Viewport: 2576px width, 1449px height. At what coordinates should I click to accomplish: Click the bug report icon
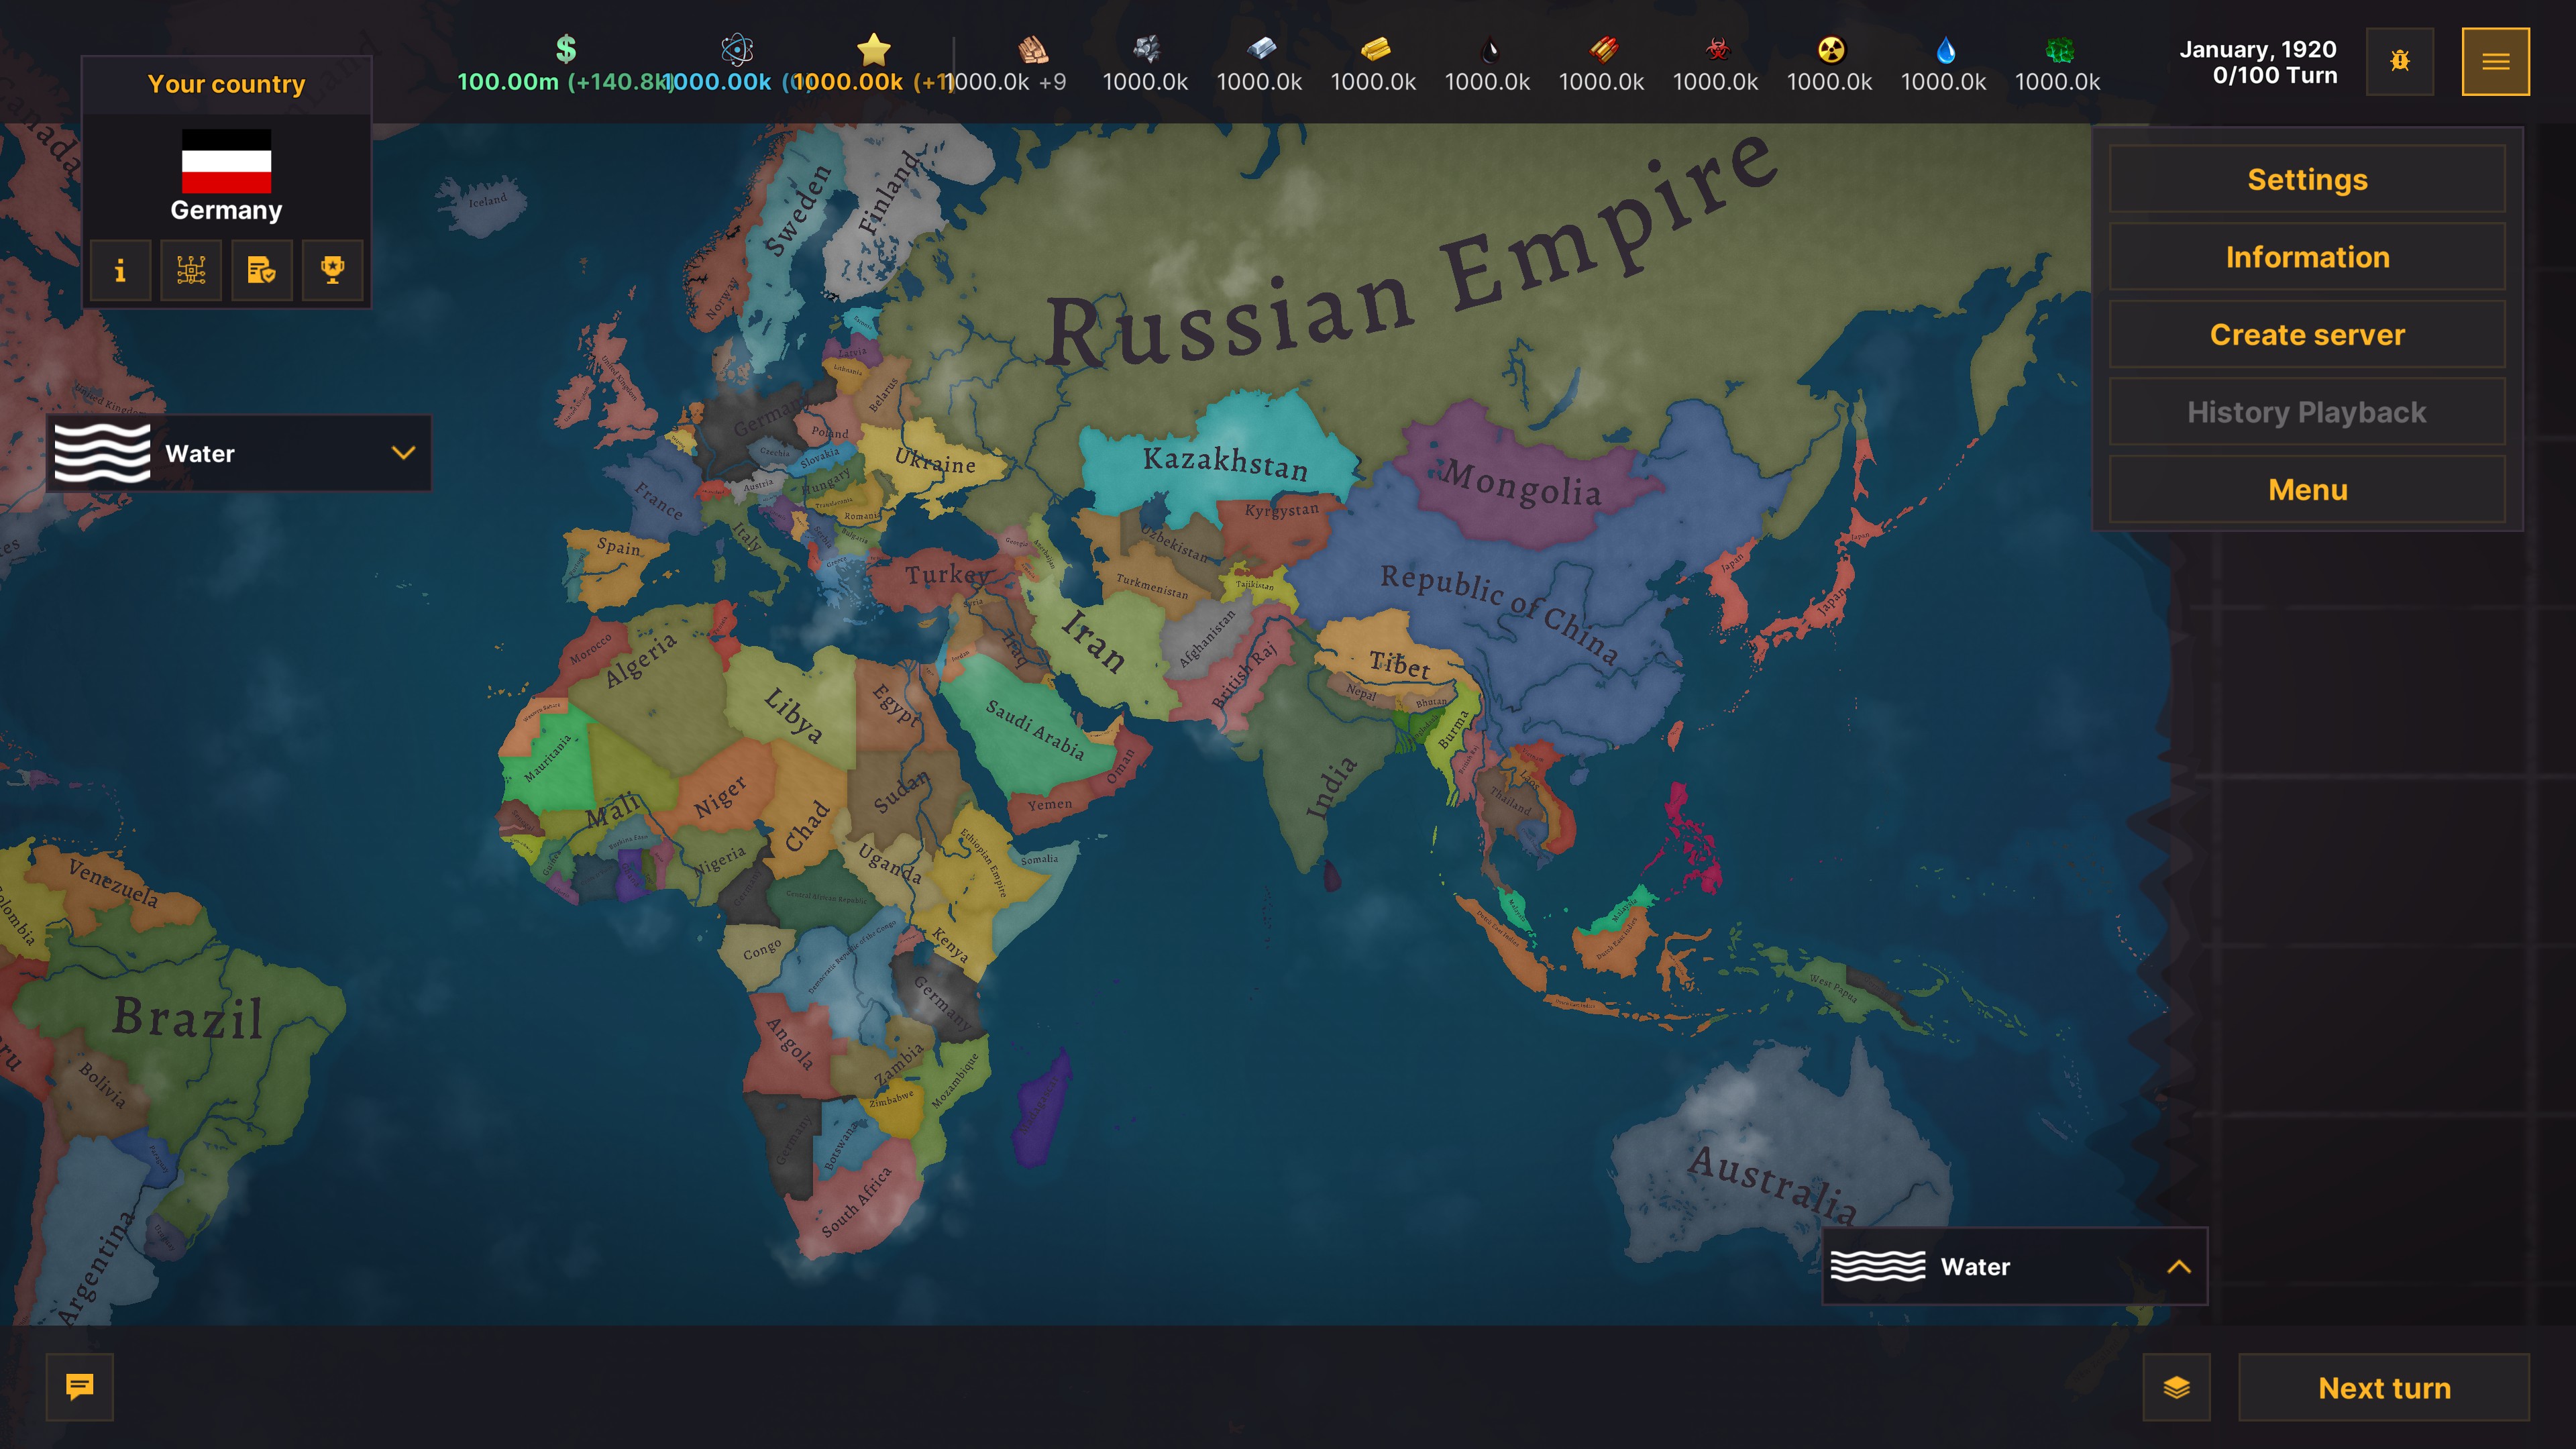tap(2399, 62)
